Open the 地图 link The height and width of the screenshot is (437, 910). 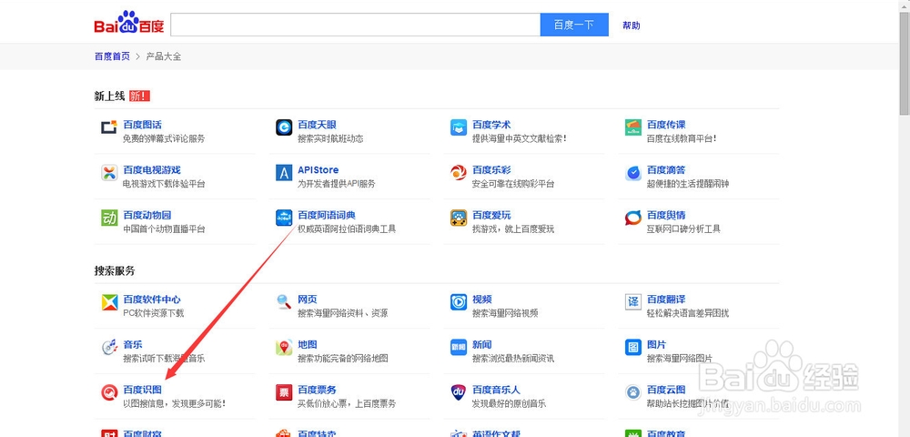point(307,345)
